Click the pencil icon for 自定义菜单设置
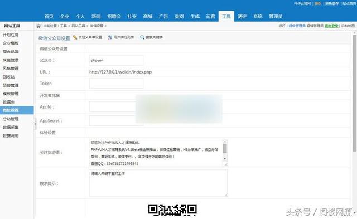357x219 pixels. tap(75, 37)
